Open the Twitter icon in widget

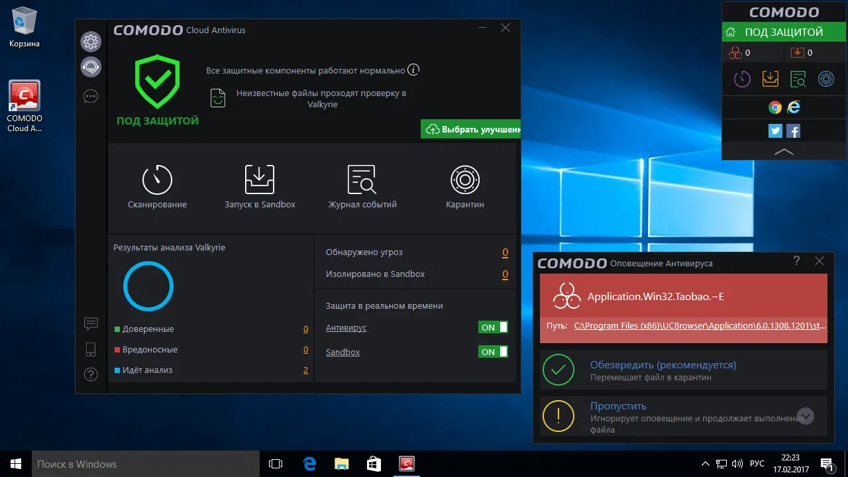tap(775, 131)
